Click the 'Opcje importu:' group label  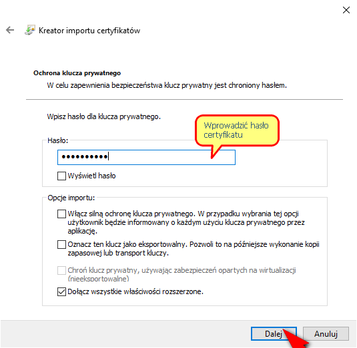pyautogui.click(x=71, y=198)
